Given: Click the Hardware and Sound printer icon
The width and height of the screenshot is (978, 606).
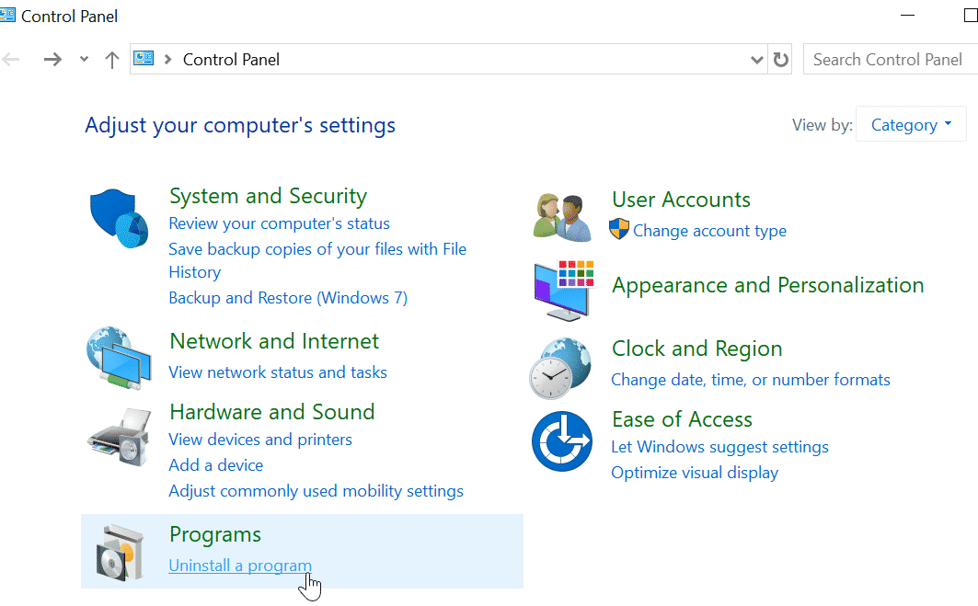Looking at the screenshot, I should click(119, 439).
